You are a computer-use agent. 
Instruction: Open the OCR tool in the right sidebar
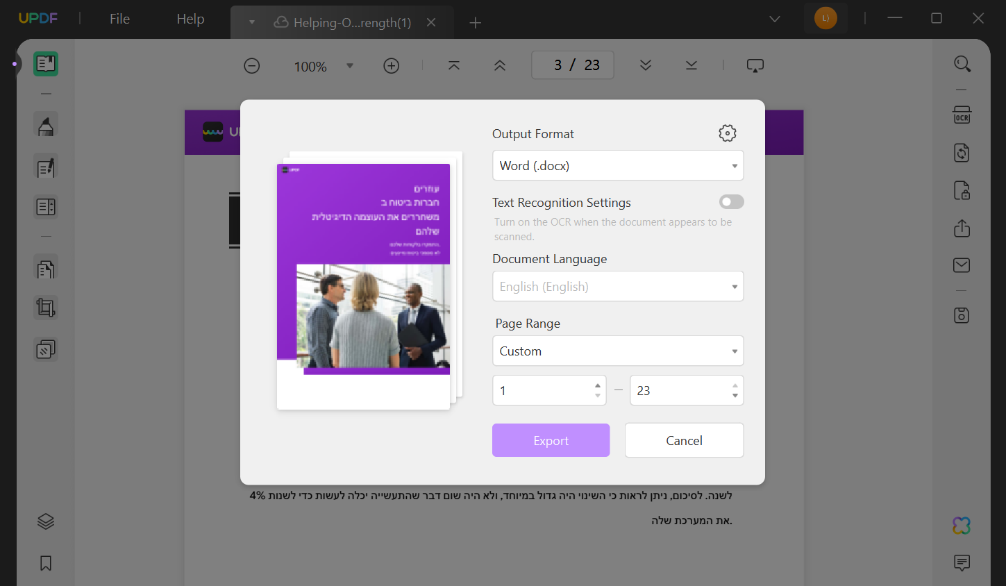pos(962,115)
